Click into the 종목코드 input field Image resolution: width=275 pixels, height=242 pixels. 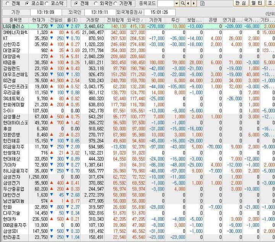pos(166,3)
